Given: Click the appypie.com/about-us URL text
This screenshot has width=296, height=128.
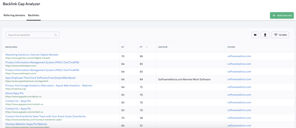Looking at the screenshot, I should [x=23, y=97].
